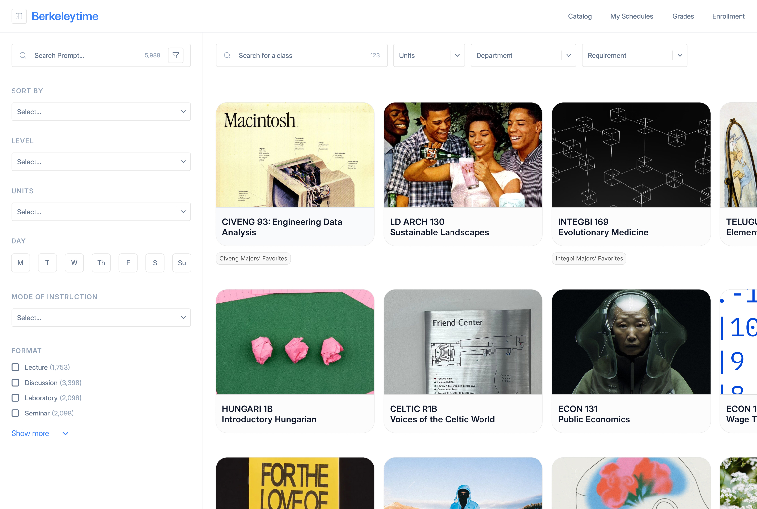Screen dimensions: 757x509
Task: Click the class search magnifier icon
Action: [227, 55]
